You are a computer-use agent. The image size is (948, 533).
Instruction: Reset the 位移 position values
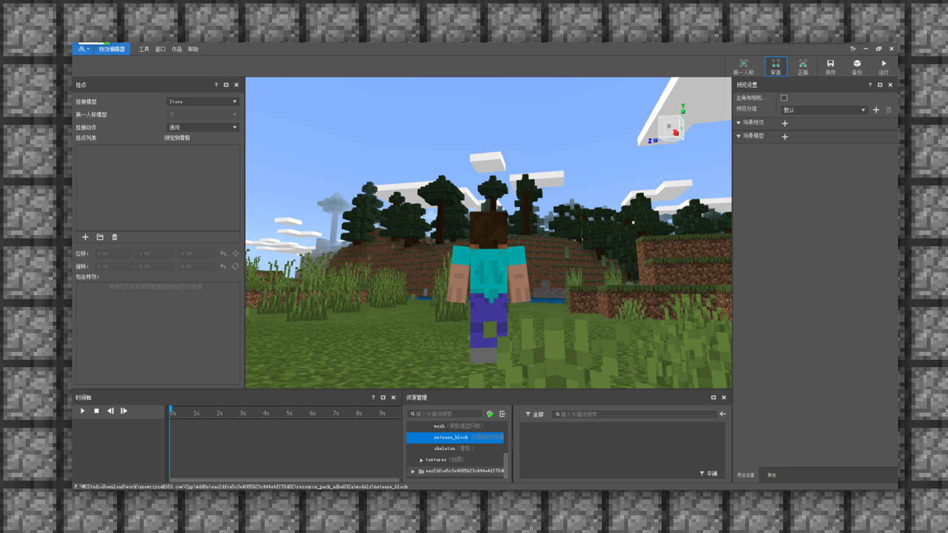(x=223, y=253)
